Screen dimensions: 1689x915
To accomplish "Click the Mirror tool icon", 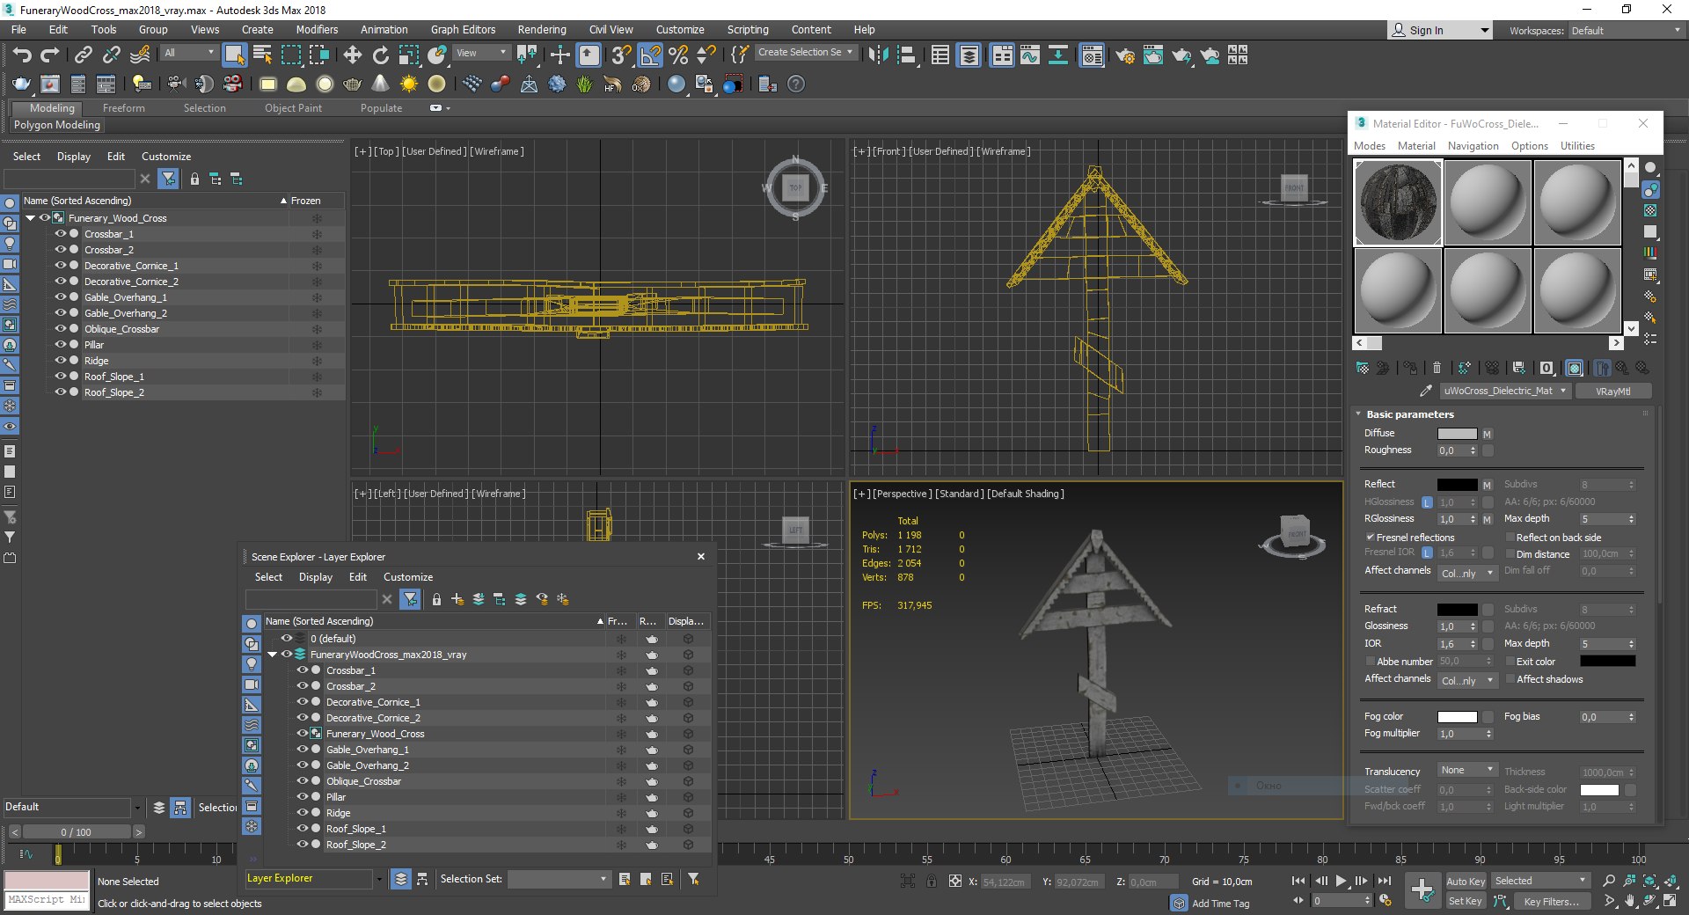I will (x=877, y=55).
